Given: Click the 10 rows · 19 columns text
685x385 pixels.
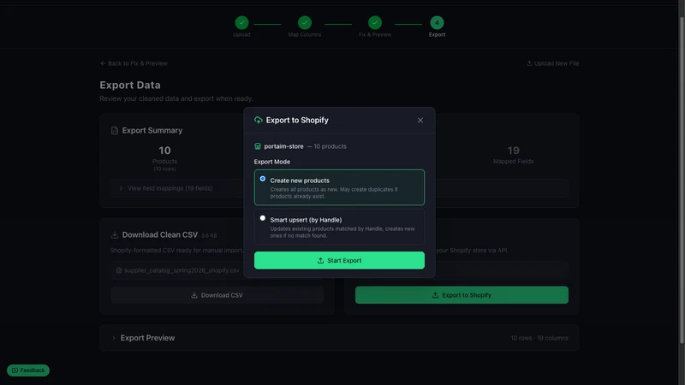Looking at the screenshot, I should pos(539,338).
